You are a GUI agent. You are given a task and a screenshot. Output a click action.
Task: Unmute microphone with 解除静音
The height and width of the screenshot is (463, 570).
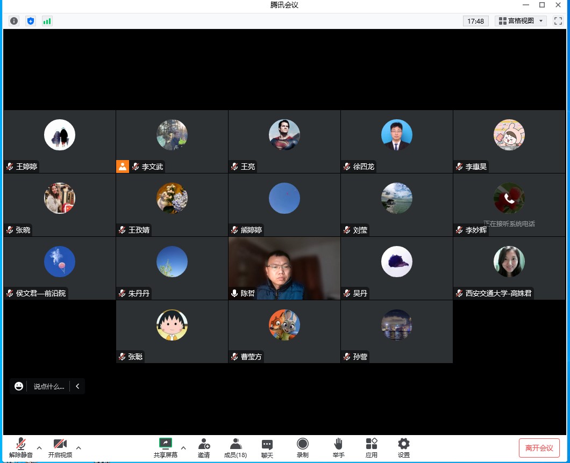pyautogui.click(x=21, y=448)
